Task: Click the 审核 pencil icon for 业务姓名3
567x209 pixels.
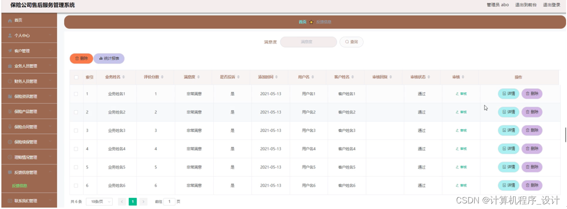Action: tap(457, 130)
